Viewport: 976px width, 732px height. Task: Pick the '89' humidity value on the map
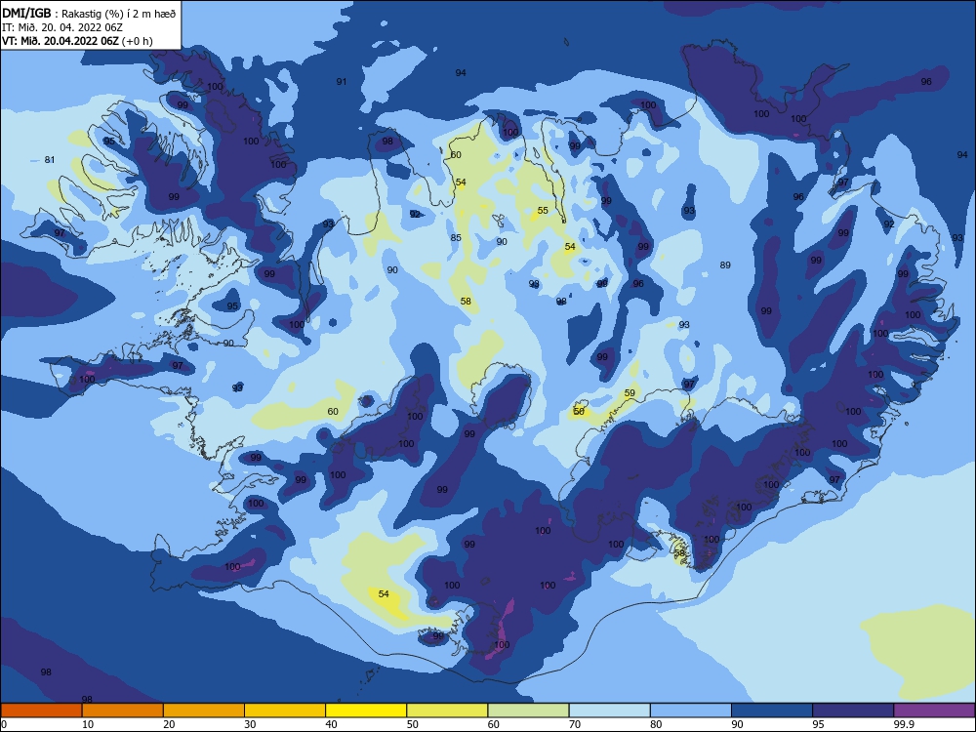(725, 265)
